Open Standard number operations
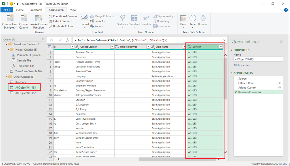 click(134, 22)
